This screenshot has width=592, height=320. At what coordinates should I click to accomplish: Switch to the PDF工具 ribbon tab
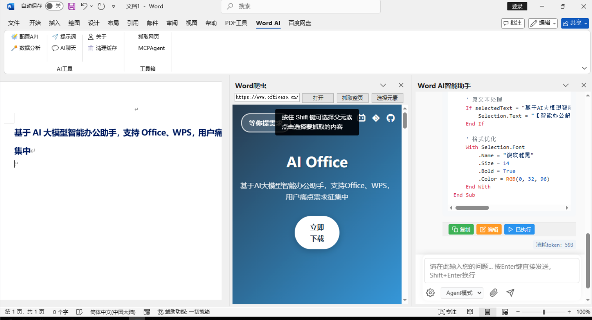(236, 23)
